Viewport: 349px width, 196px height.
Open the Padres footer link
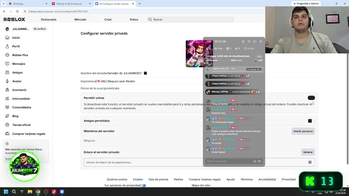click(x=179, y=179)
